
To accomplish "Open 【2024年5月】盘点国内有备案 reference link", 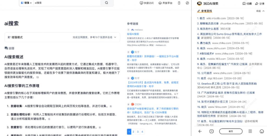I will coord(153,84).
